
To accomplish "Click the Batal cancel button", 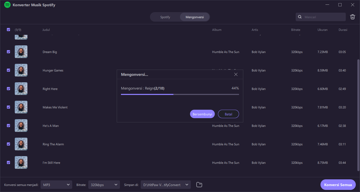I will [228, 114].
